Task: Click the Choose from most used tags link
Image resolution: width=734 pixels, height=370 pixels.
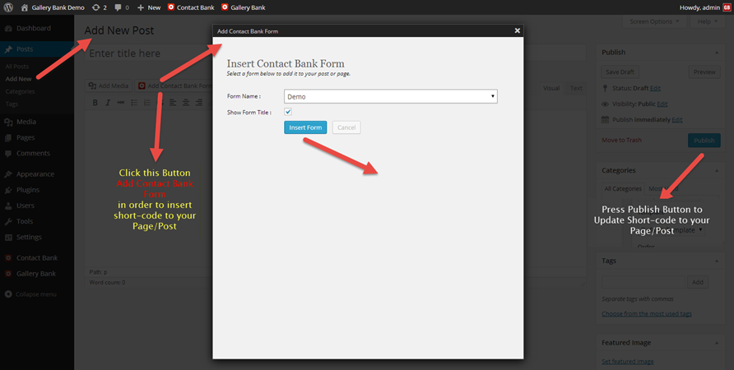Action: coord(646,314)
